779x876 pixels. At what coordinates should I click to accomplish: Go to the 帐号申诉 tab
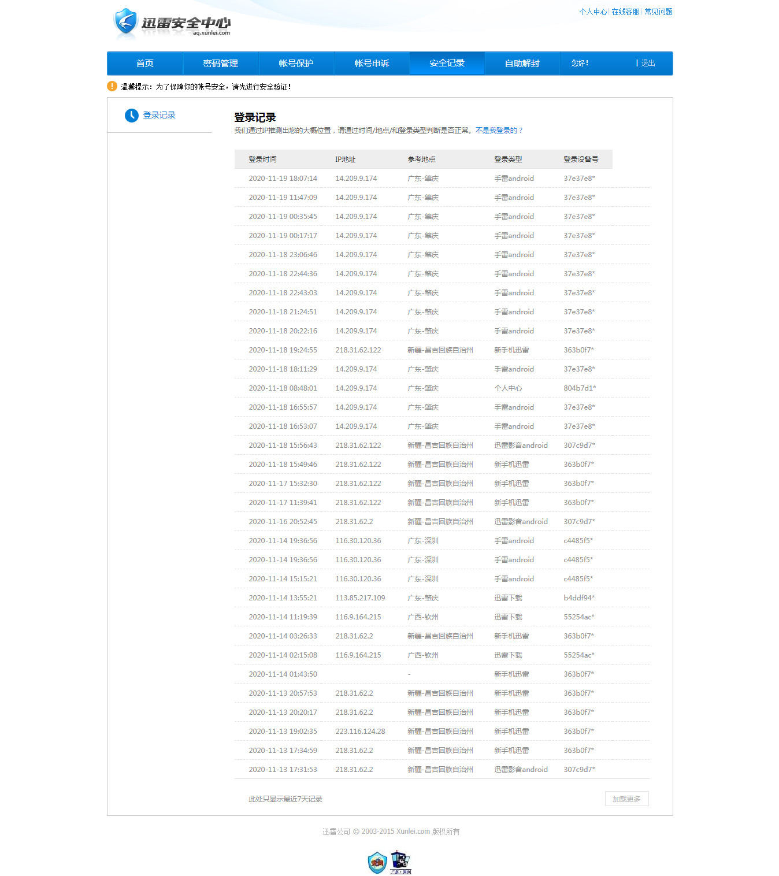click(x=372, y=64)
